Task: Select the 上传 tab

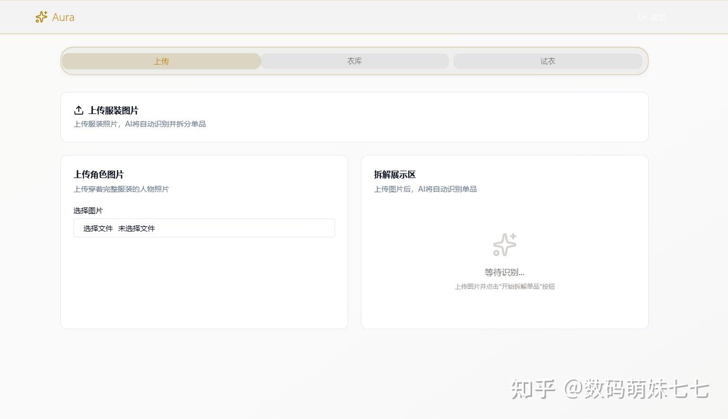Action: pyautogui.click(x=161, y=61)
